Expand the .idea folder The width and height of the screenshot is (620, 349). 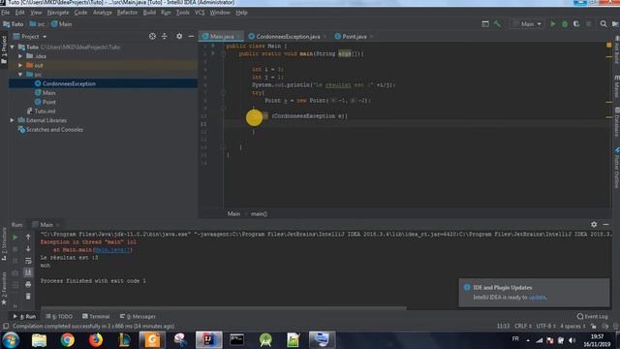click(x=20, y=56)
